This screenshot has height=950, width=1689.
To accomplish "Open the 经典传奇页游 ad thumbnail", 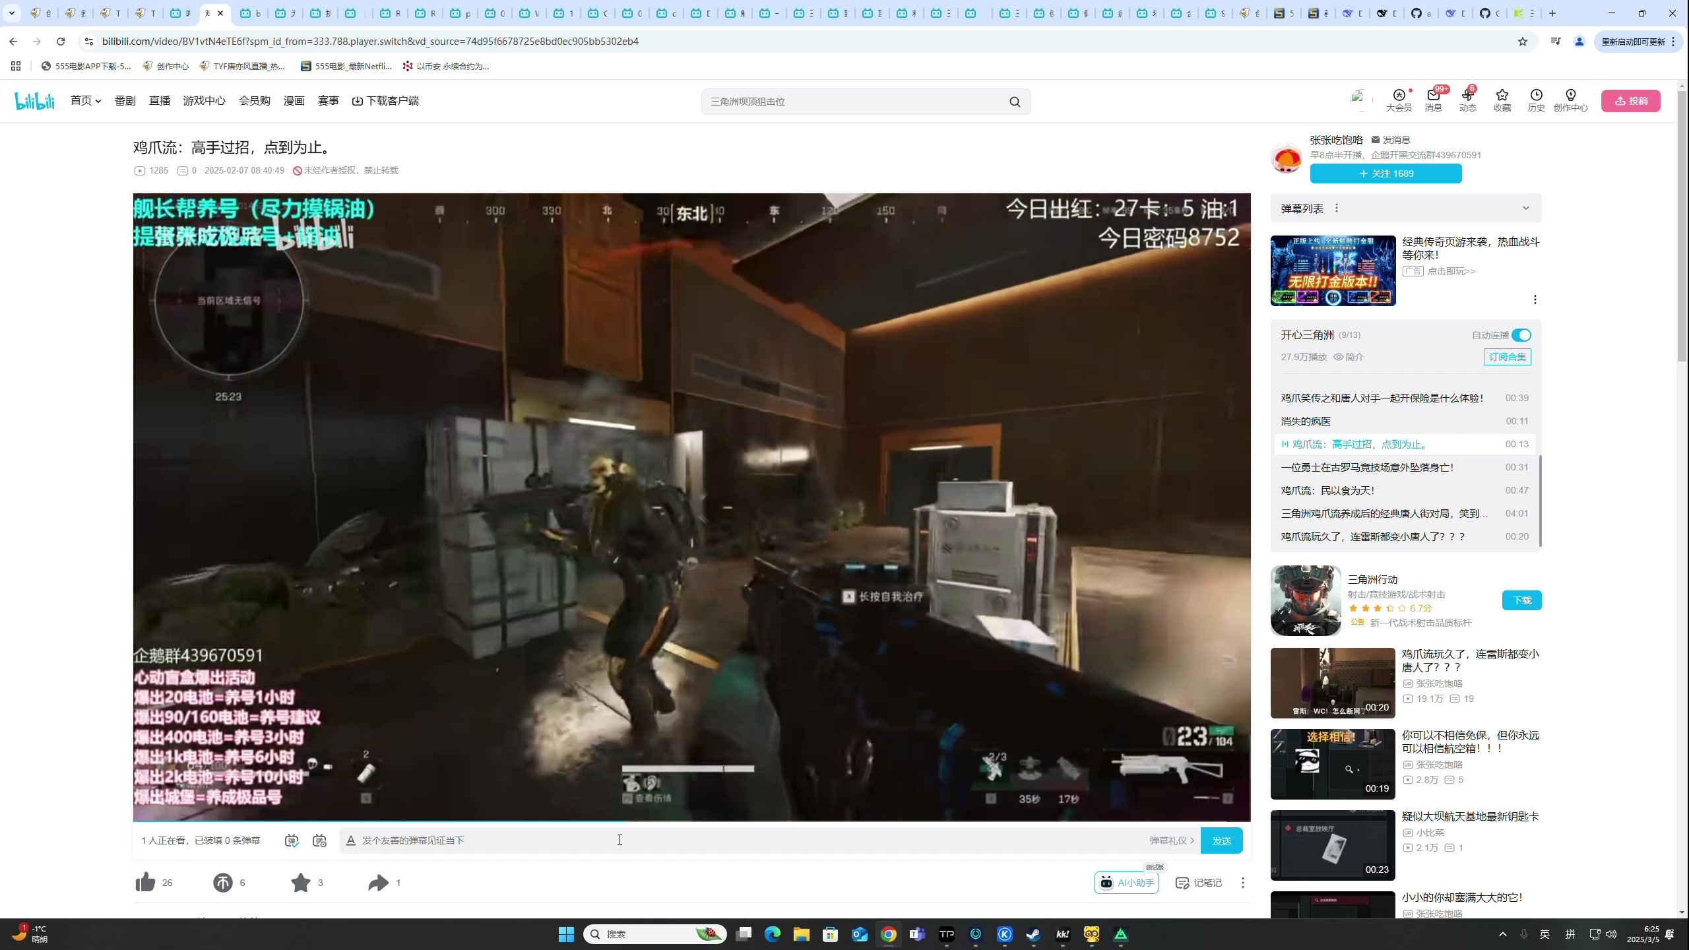I will pyautogui.click(x=1333, y=270).
